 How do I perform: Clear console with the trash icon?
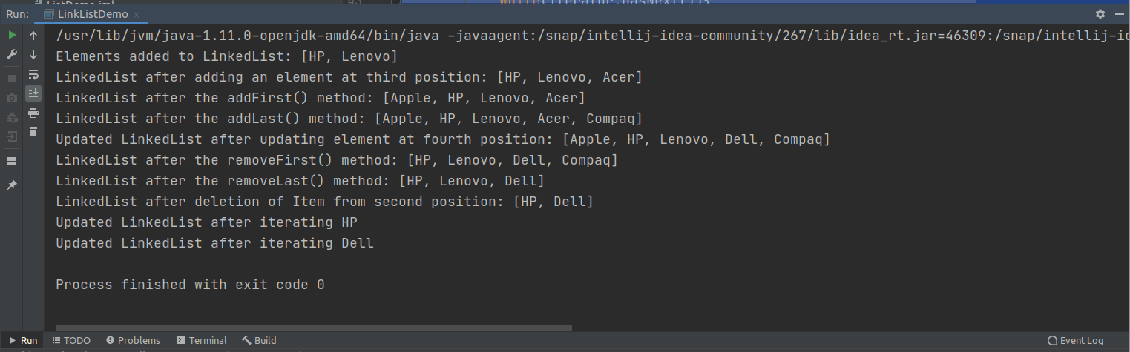click(x=33, y=132)
